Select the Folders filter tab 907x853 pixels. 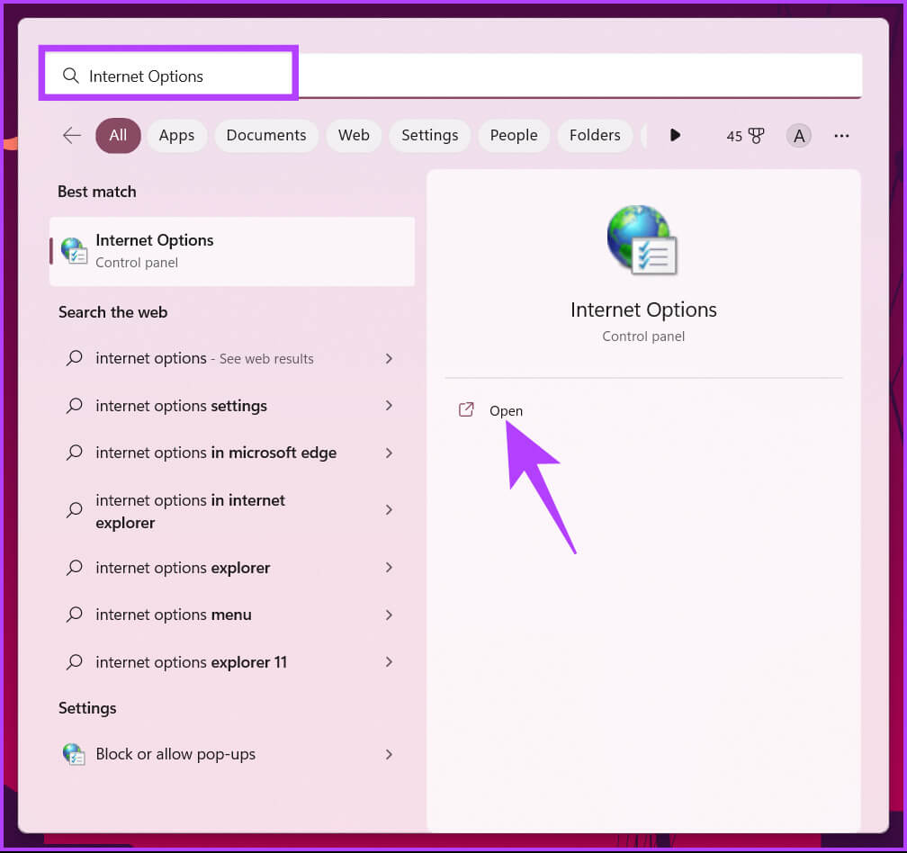pyautogui.click(x=595, y=135)
